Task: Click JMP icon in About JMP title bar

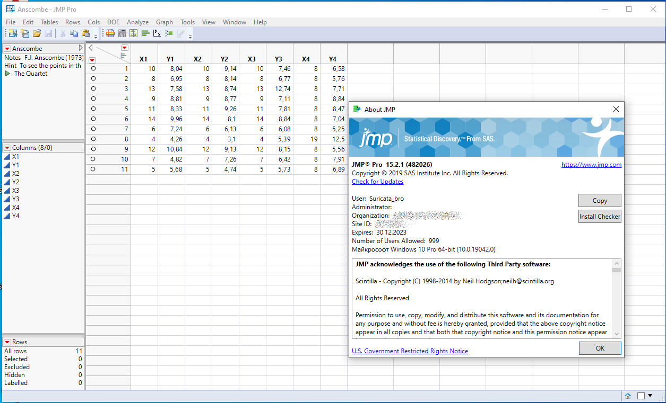Action: (357, 109)
